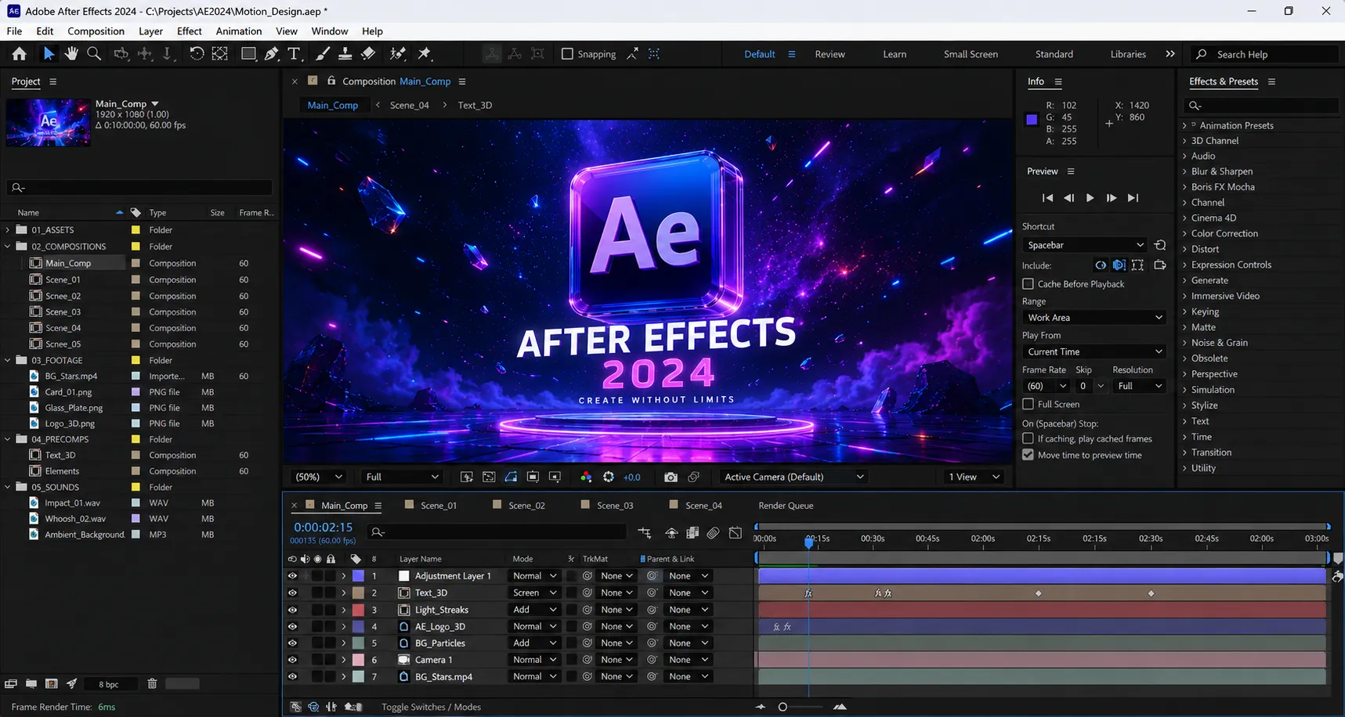Viewport: 1345px width, 717px height.
Task: Select the Pen tool
Action: coord(271,54)
